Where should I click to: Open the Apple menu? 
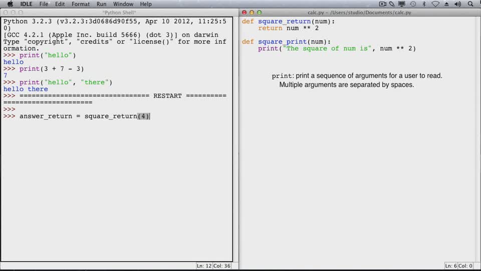point(10,4)
